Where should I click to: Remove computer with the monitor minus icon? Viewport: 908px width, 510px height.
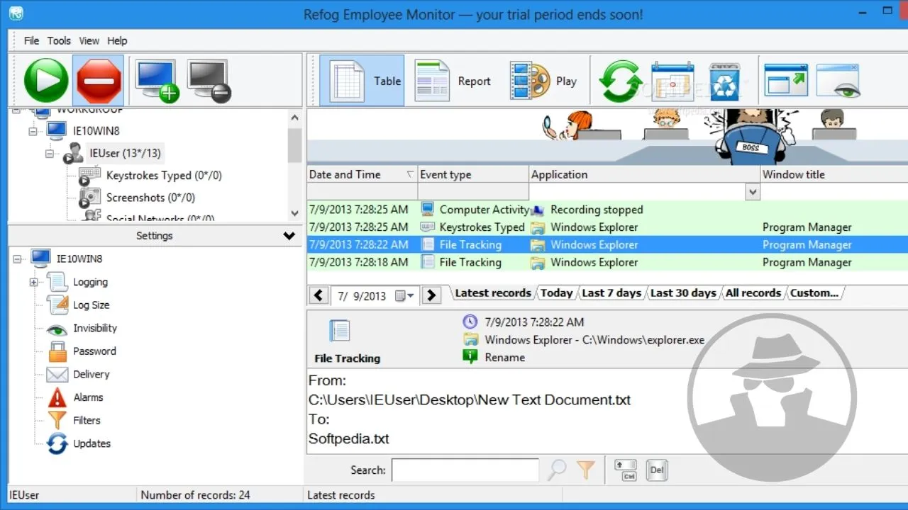pos(209,81)
